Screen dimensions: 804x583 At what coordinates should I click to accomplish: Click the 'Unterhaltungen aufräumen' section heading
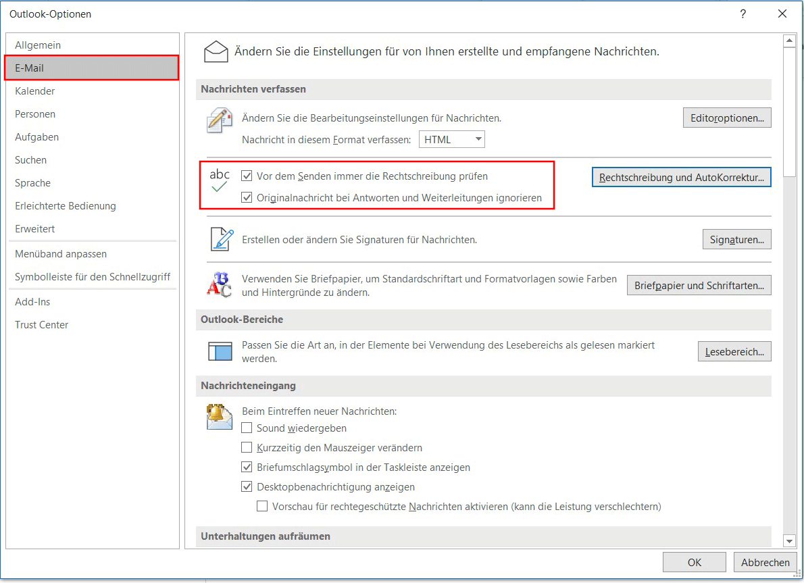click(x=266, y=536)
